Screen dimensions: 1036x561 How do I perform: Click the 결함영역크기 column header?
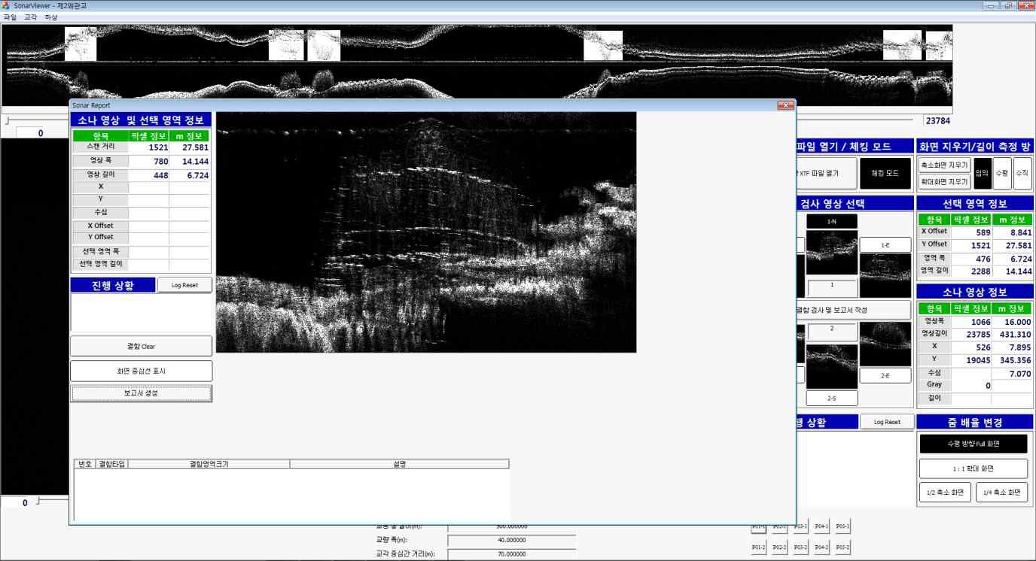tap(209, 464)
